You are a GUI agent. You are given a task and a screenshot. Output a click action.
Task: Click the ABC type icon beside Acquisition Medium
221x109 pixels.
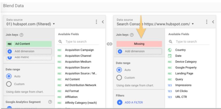60,62
